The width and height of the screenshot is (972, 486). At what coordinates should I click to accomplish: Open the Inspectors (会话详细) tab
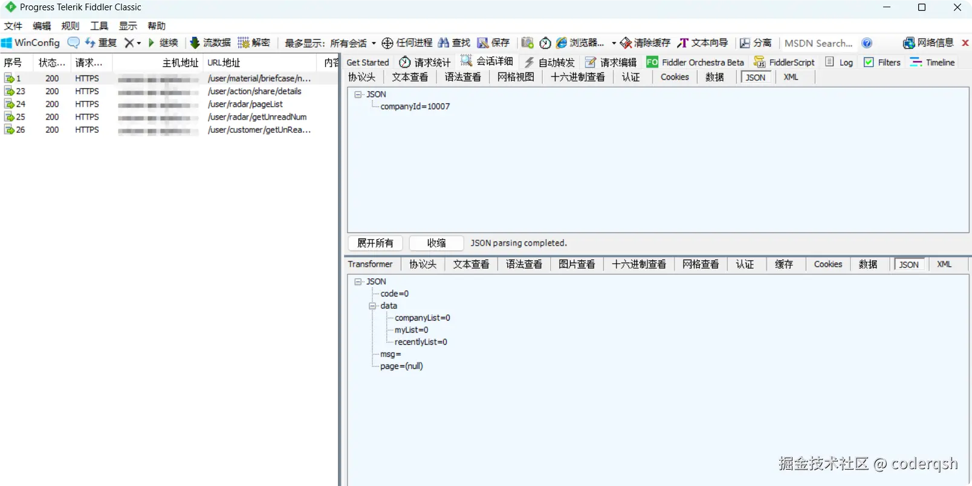(487, 61)
